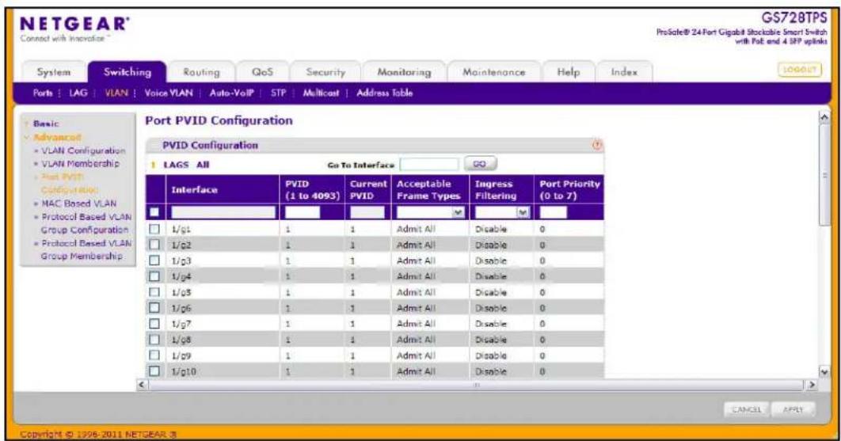This screenshot has width=841, height=441.
Task: Select checkbox for interface 1/g6
Action: [154, 308]
